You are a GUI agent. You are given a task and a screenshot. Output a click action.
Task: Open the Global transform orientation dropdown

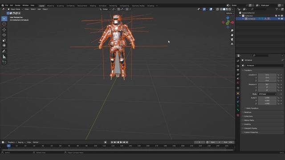pos(105,9)
